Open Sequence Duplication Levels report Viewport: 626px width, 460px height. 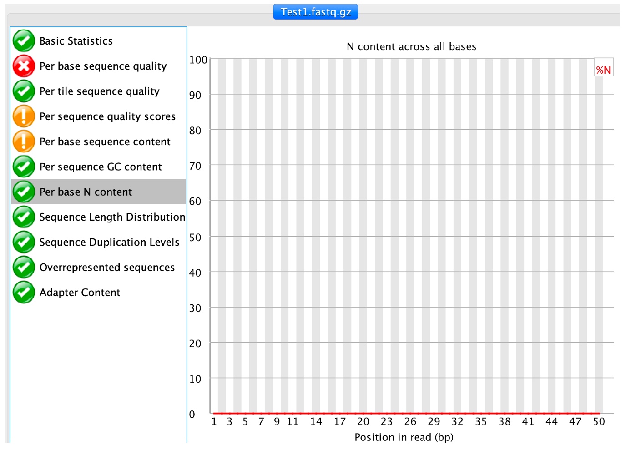[109, 242]
